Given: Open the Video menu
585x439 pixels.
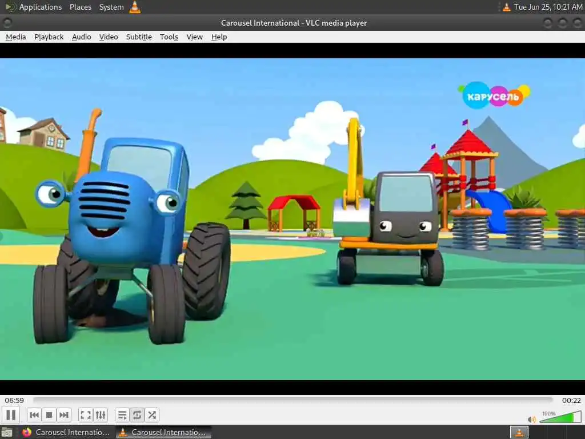Looking at the screenshot, I should [109, 37].
